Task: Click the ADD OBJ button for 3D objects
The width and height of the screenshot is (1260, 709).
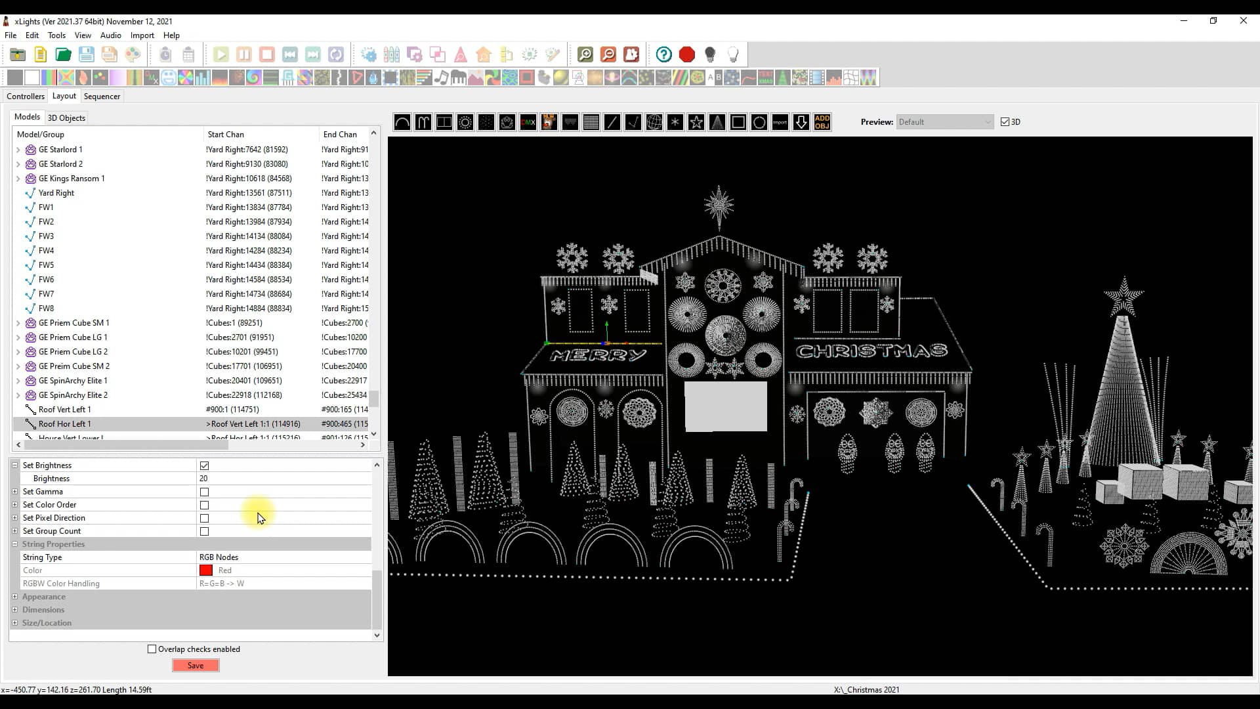Action: tap(822, 122)
